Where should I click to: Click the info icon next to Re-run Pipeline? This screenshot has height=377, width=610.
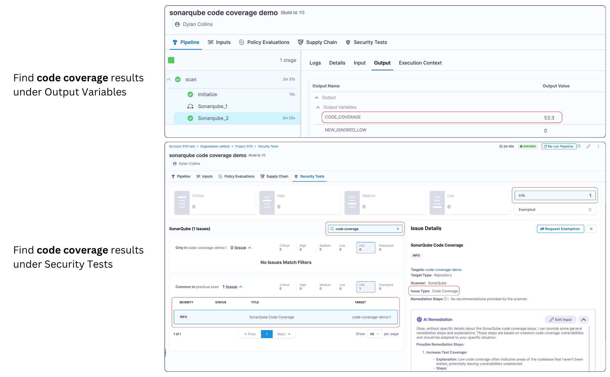click(x=579, y=146)
